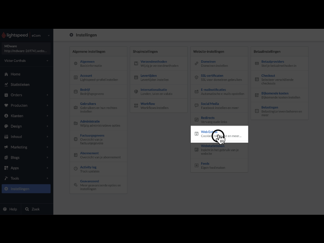Open Feeds settings
324x243 pixels.
(x=205, y=163)
